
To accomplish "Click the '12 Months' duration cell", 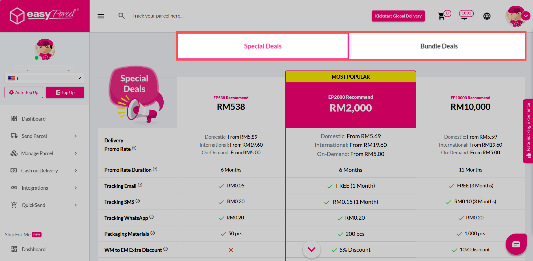I will click(471, 170).
